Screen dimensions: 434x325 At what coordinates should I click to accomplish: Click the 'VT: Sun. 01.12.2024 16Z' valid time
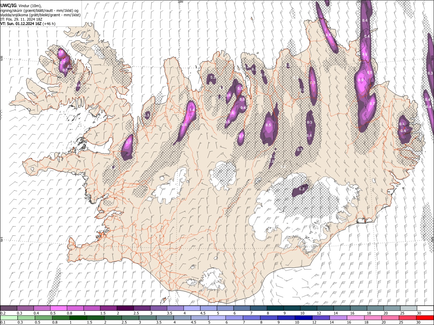coord(21,24)
